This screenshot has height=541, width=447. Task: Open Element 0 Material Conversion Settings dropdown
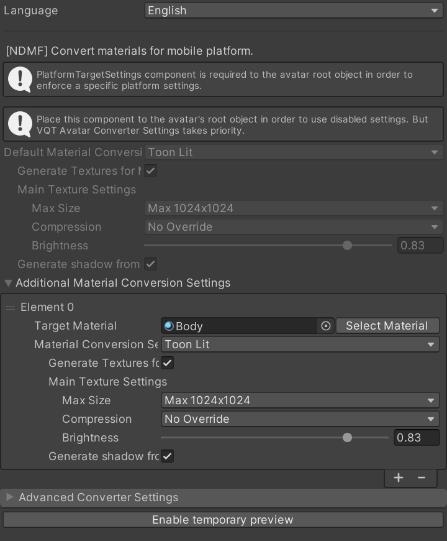click(x=300, y=344)
